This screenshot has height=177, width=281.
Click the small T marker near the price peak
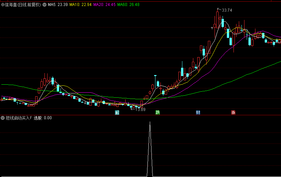212,28
